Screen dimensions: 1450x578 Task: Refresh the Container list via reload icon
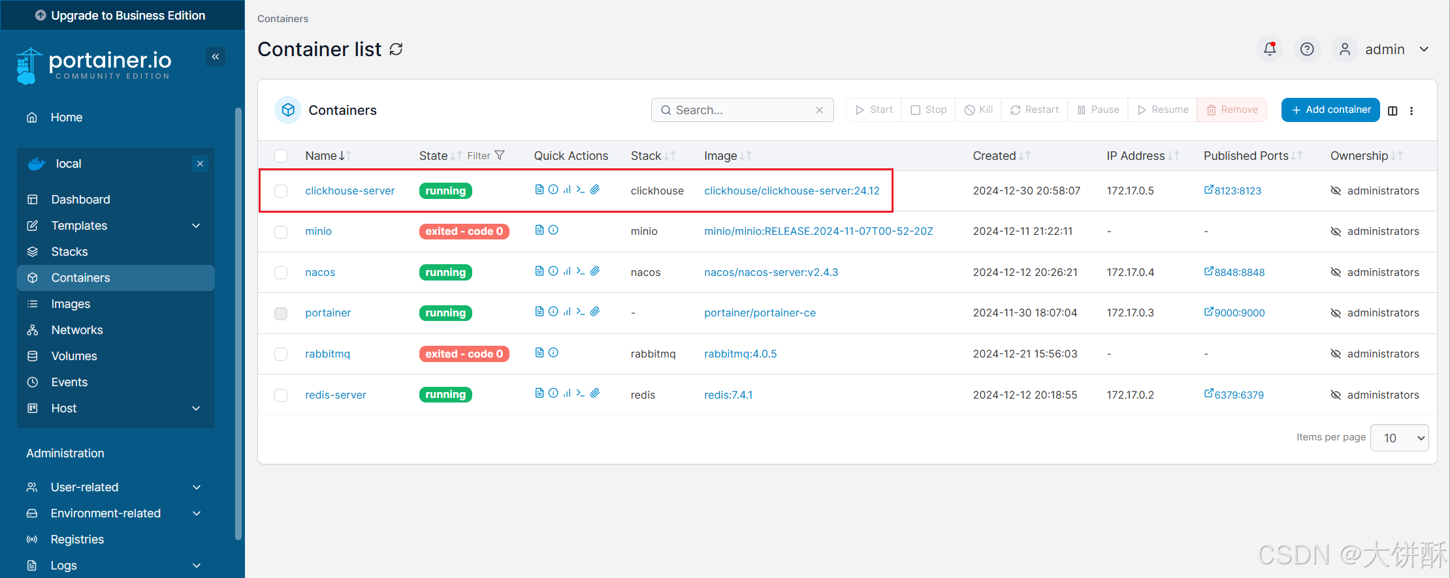pyautogui.click(x=396, y=50)
